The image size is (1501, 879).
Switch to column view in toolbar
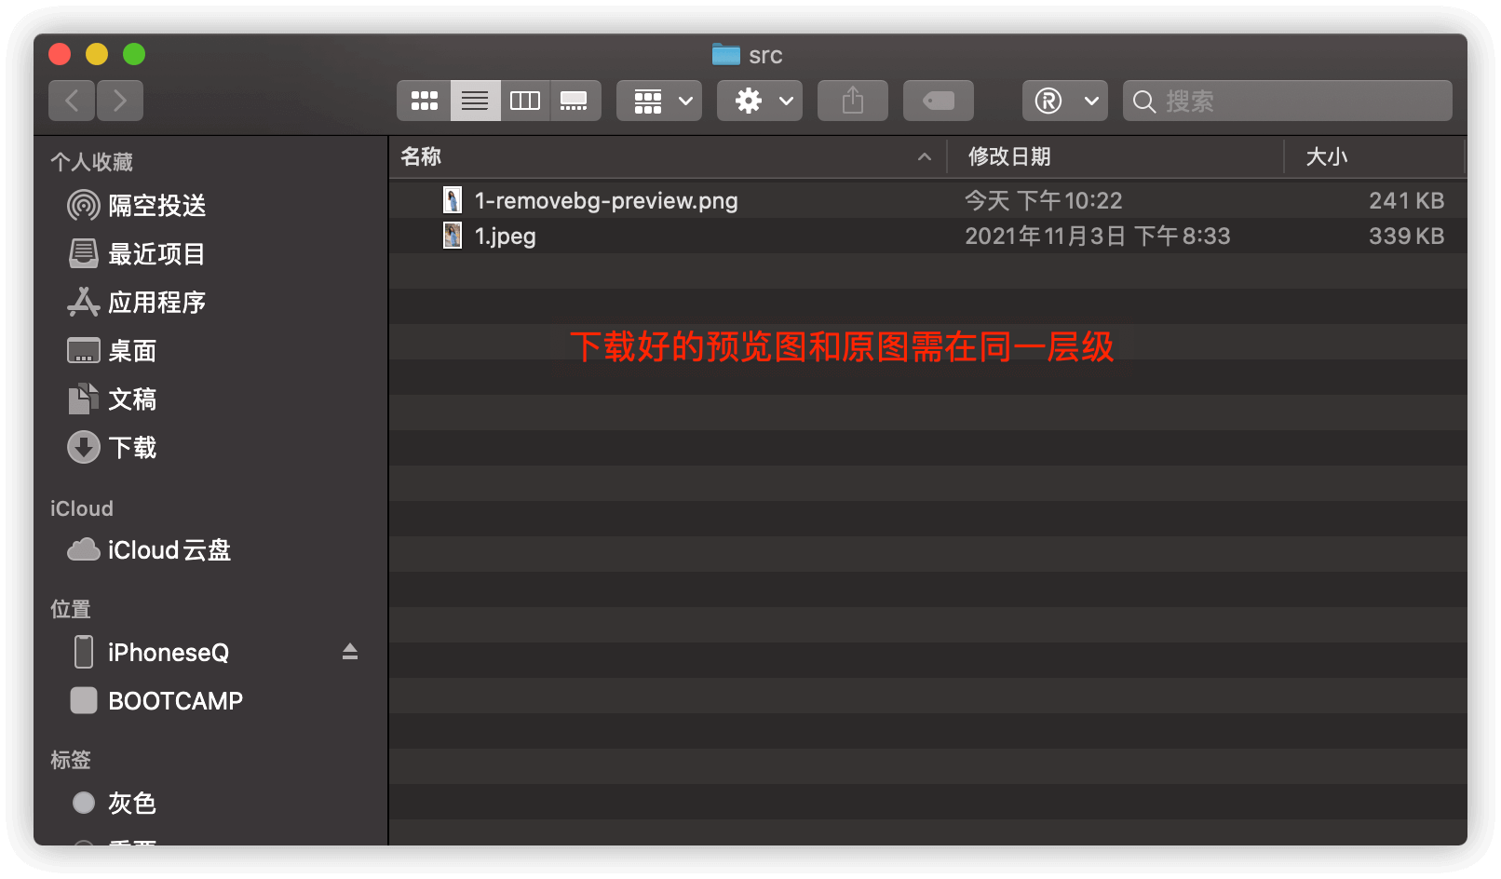click(525, 101)
